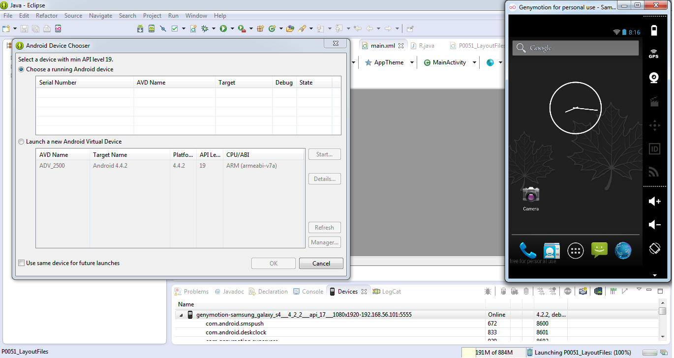Open Android SDK Manager toolbar icon
Screen dimensions: 674x358
pyautogui.click(x=140, y=29)
